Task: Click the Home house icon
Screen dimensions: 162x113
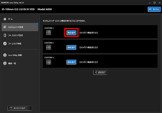Action: 5,19
